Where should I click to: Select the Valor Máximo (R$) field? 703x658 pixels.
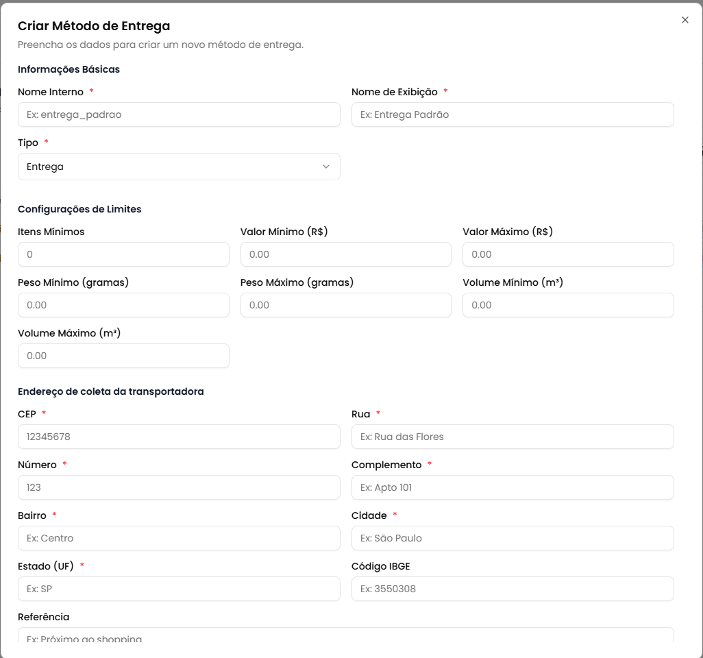click(x=567, y=254)
